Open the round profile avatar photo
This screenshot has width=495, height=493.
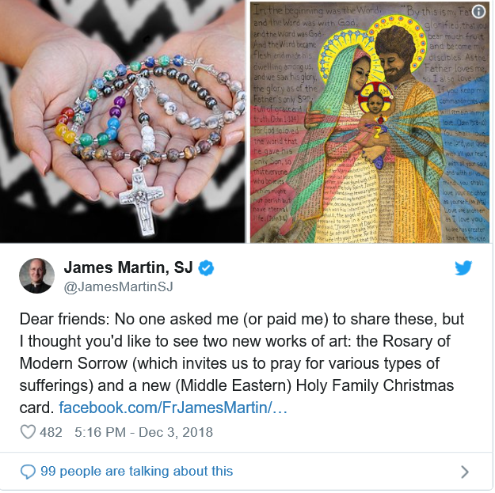point(36,275)
